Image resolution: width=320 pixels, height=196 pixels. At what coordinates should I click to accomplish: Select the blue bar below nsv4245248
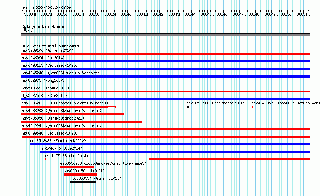(165, 76)
